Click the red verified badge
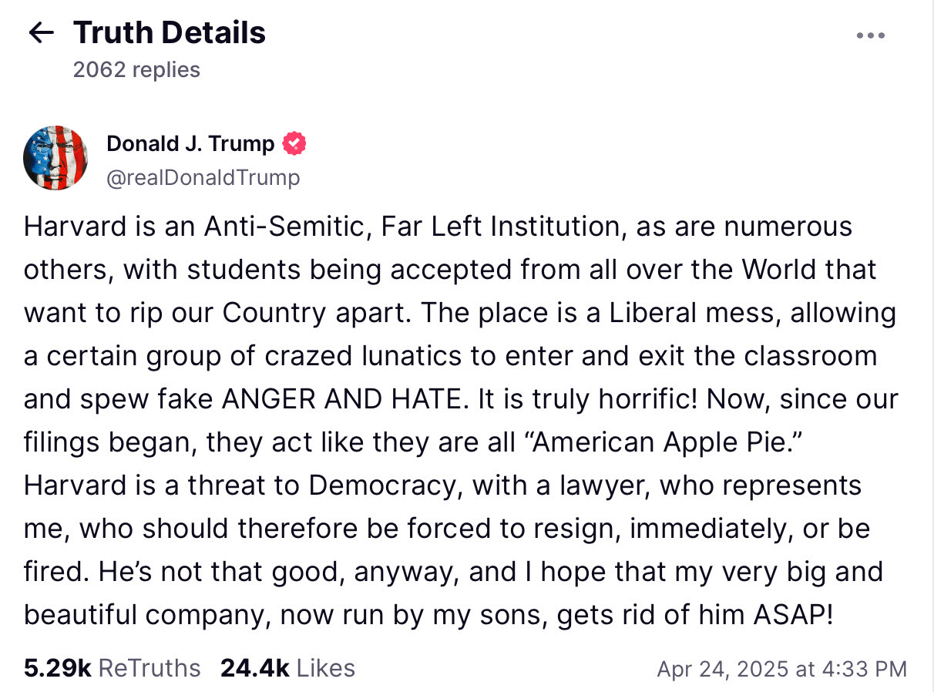 point(294,143)
